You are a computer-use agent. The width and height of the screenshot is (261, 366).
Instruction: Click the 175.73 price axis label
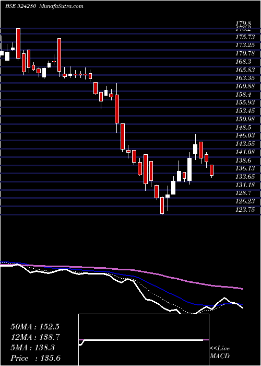click(x=245, y=37)
